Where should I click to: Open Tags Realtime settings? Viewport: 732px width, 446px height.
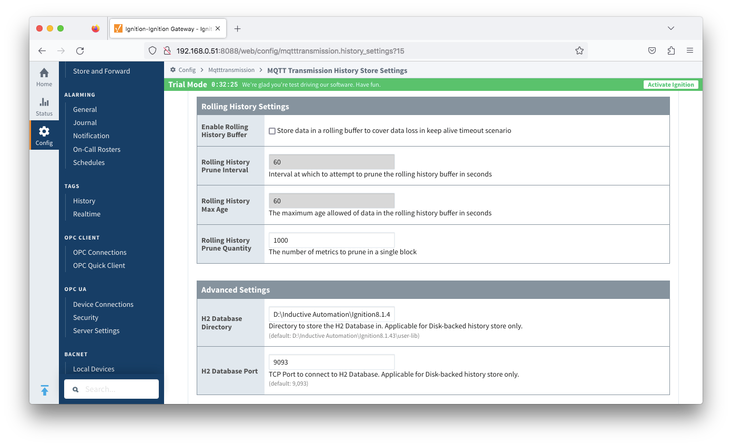[x=87, y=214]
